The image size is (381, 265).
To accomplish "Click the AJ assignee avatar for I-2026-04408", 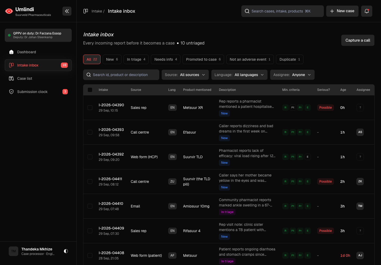I will coord(360,255).
